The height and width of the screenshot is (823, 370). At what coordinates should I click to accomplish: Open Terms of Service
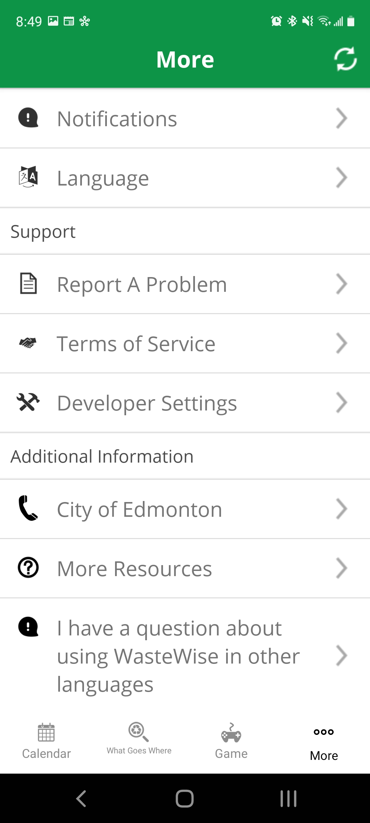pos(136,344)
